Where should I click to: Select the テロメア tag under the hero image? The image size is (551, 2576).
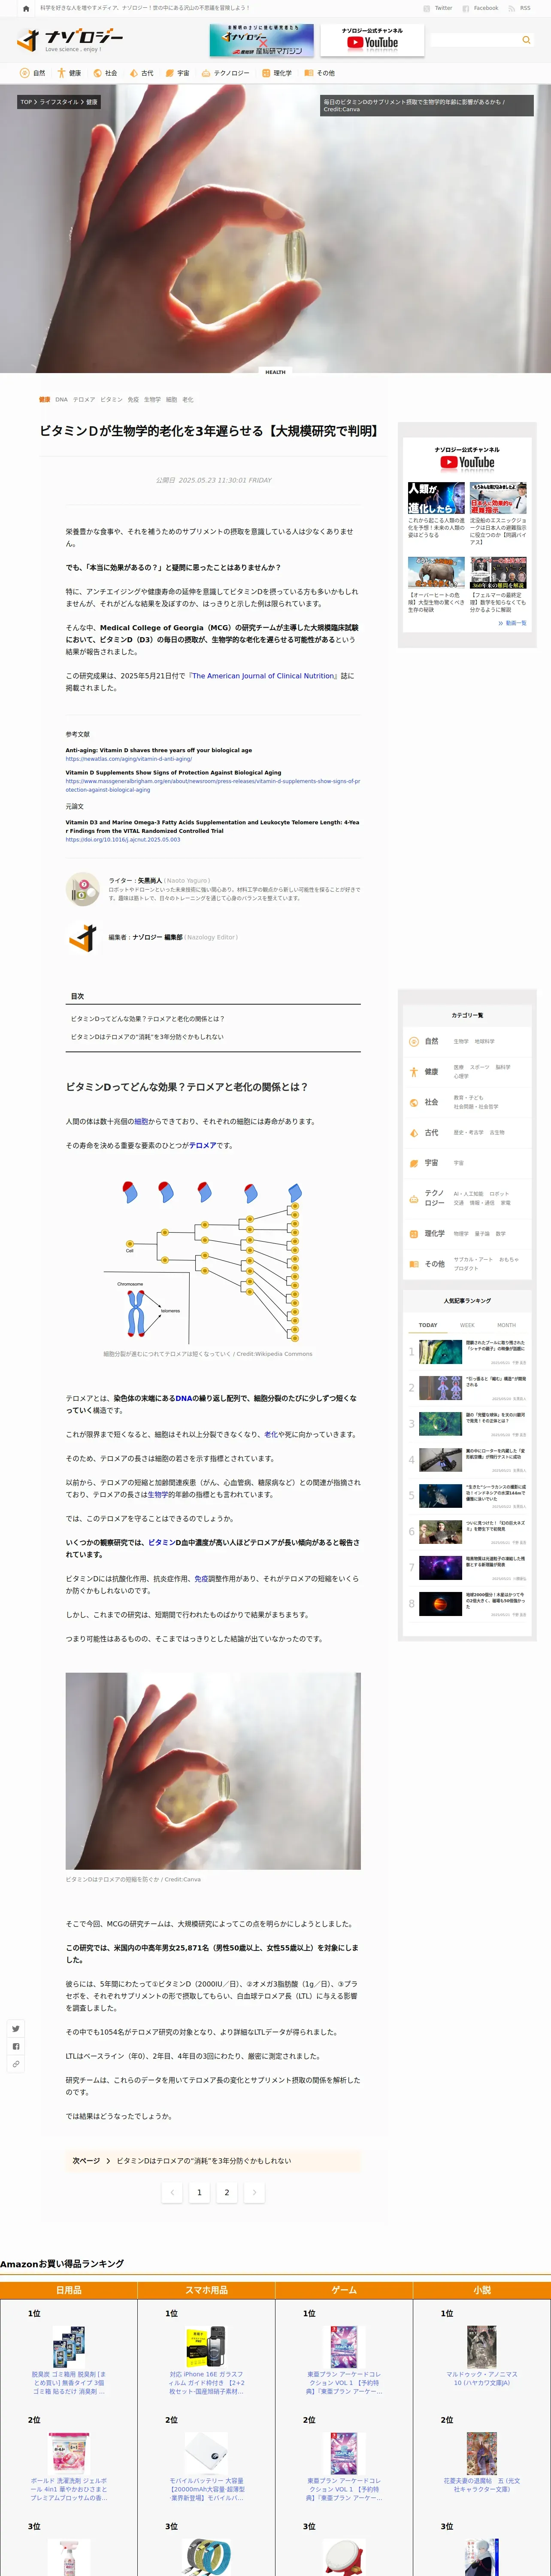(84, 399)
